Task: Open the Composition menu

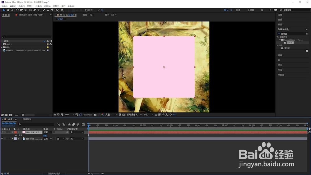Action: (x=21, y=6)
